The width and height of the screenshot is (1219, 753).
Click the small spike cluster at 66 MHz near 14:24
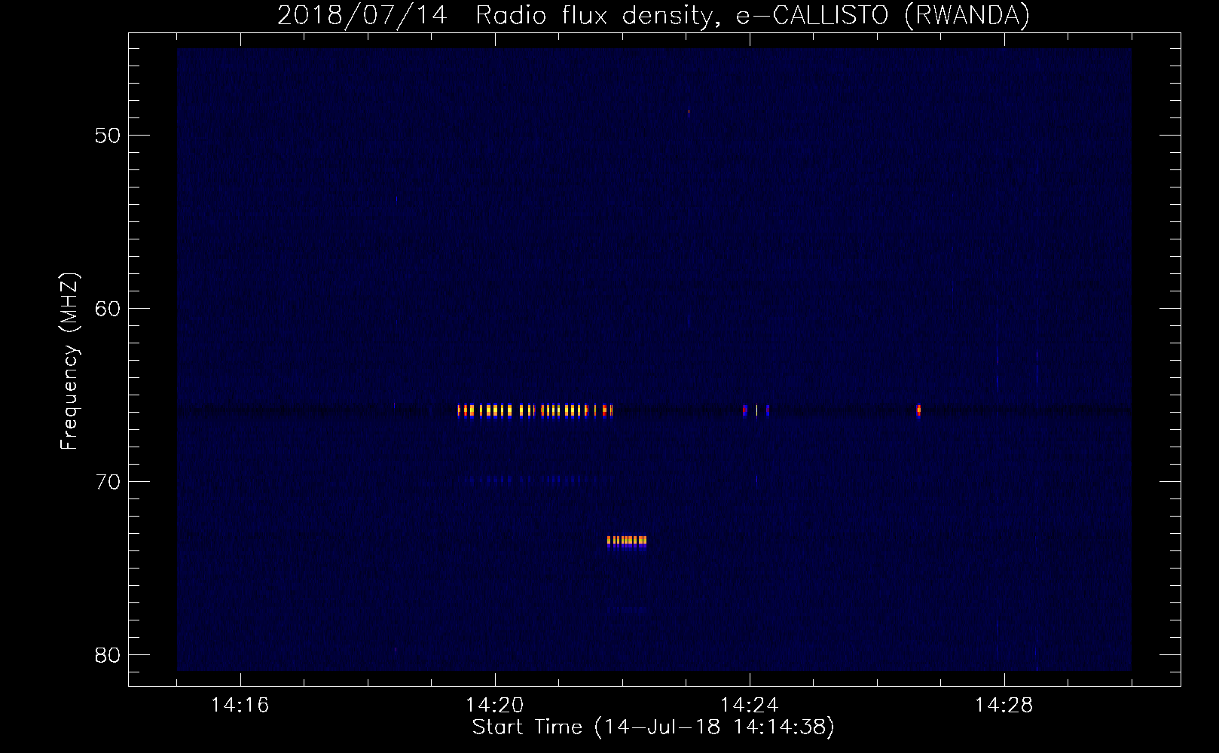756,410
